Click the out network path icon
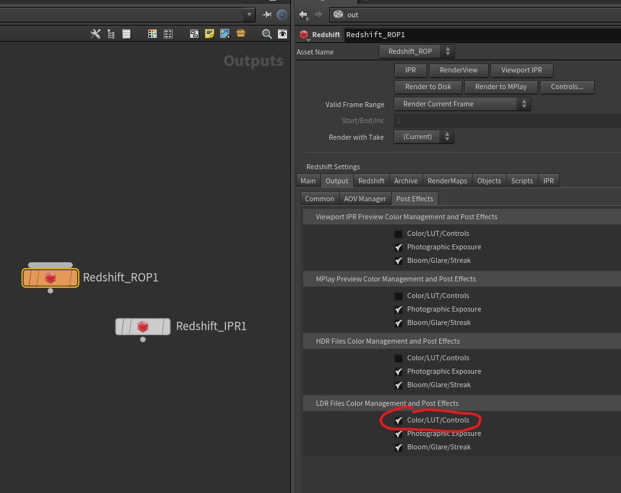The image size is (621, 493). tap(338, 15)
